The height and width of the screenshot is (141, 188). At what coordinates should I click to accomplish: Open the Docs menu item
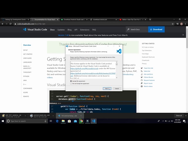pyautogui.click(x=52, y=30)
